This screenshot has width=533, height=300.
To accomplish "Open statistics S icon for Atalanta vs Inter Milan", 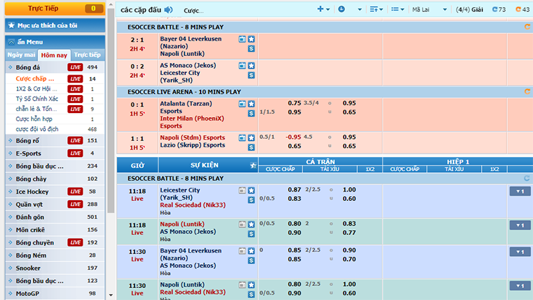I will coord(251,113).
